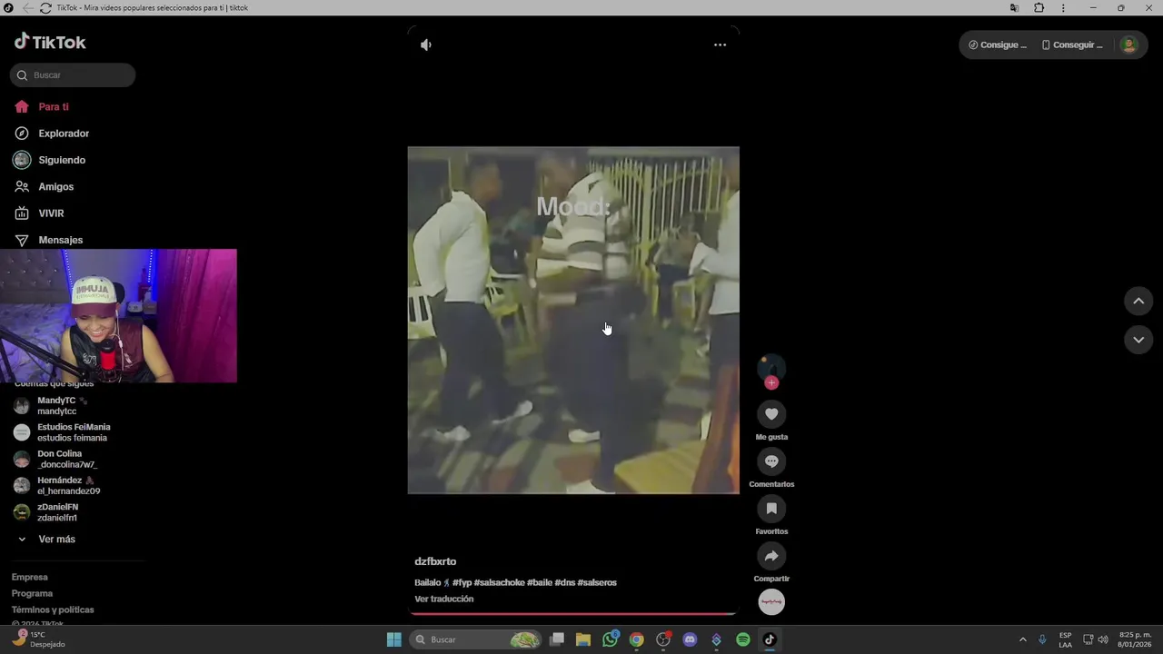Open the sound disc at the bottom of the action column
This screenshot has height=654, width=1163.
(771, 602)
